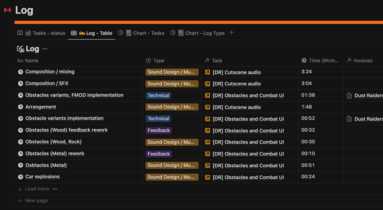Click Feedback tag in Obstacles (Wood) feedback row

pyautogui.click(x=159, y=130)
